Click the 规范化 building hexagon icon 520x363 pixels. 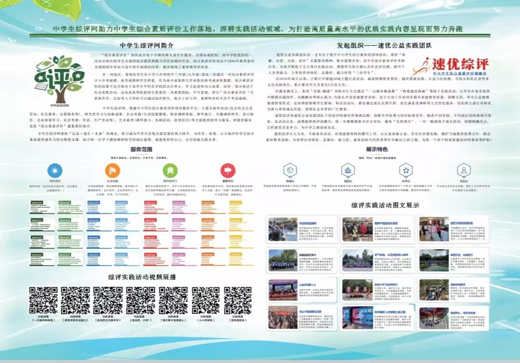click(347, 170)
